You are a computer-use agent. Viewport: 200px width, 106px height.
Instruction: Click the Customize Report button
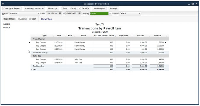pyautogui.click(x=12, y=8)
